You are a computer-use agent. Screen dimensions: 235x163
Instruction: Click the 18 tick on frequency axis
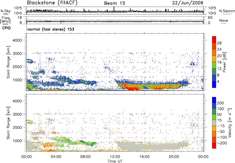[x=20, y=18]
